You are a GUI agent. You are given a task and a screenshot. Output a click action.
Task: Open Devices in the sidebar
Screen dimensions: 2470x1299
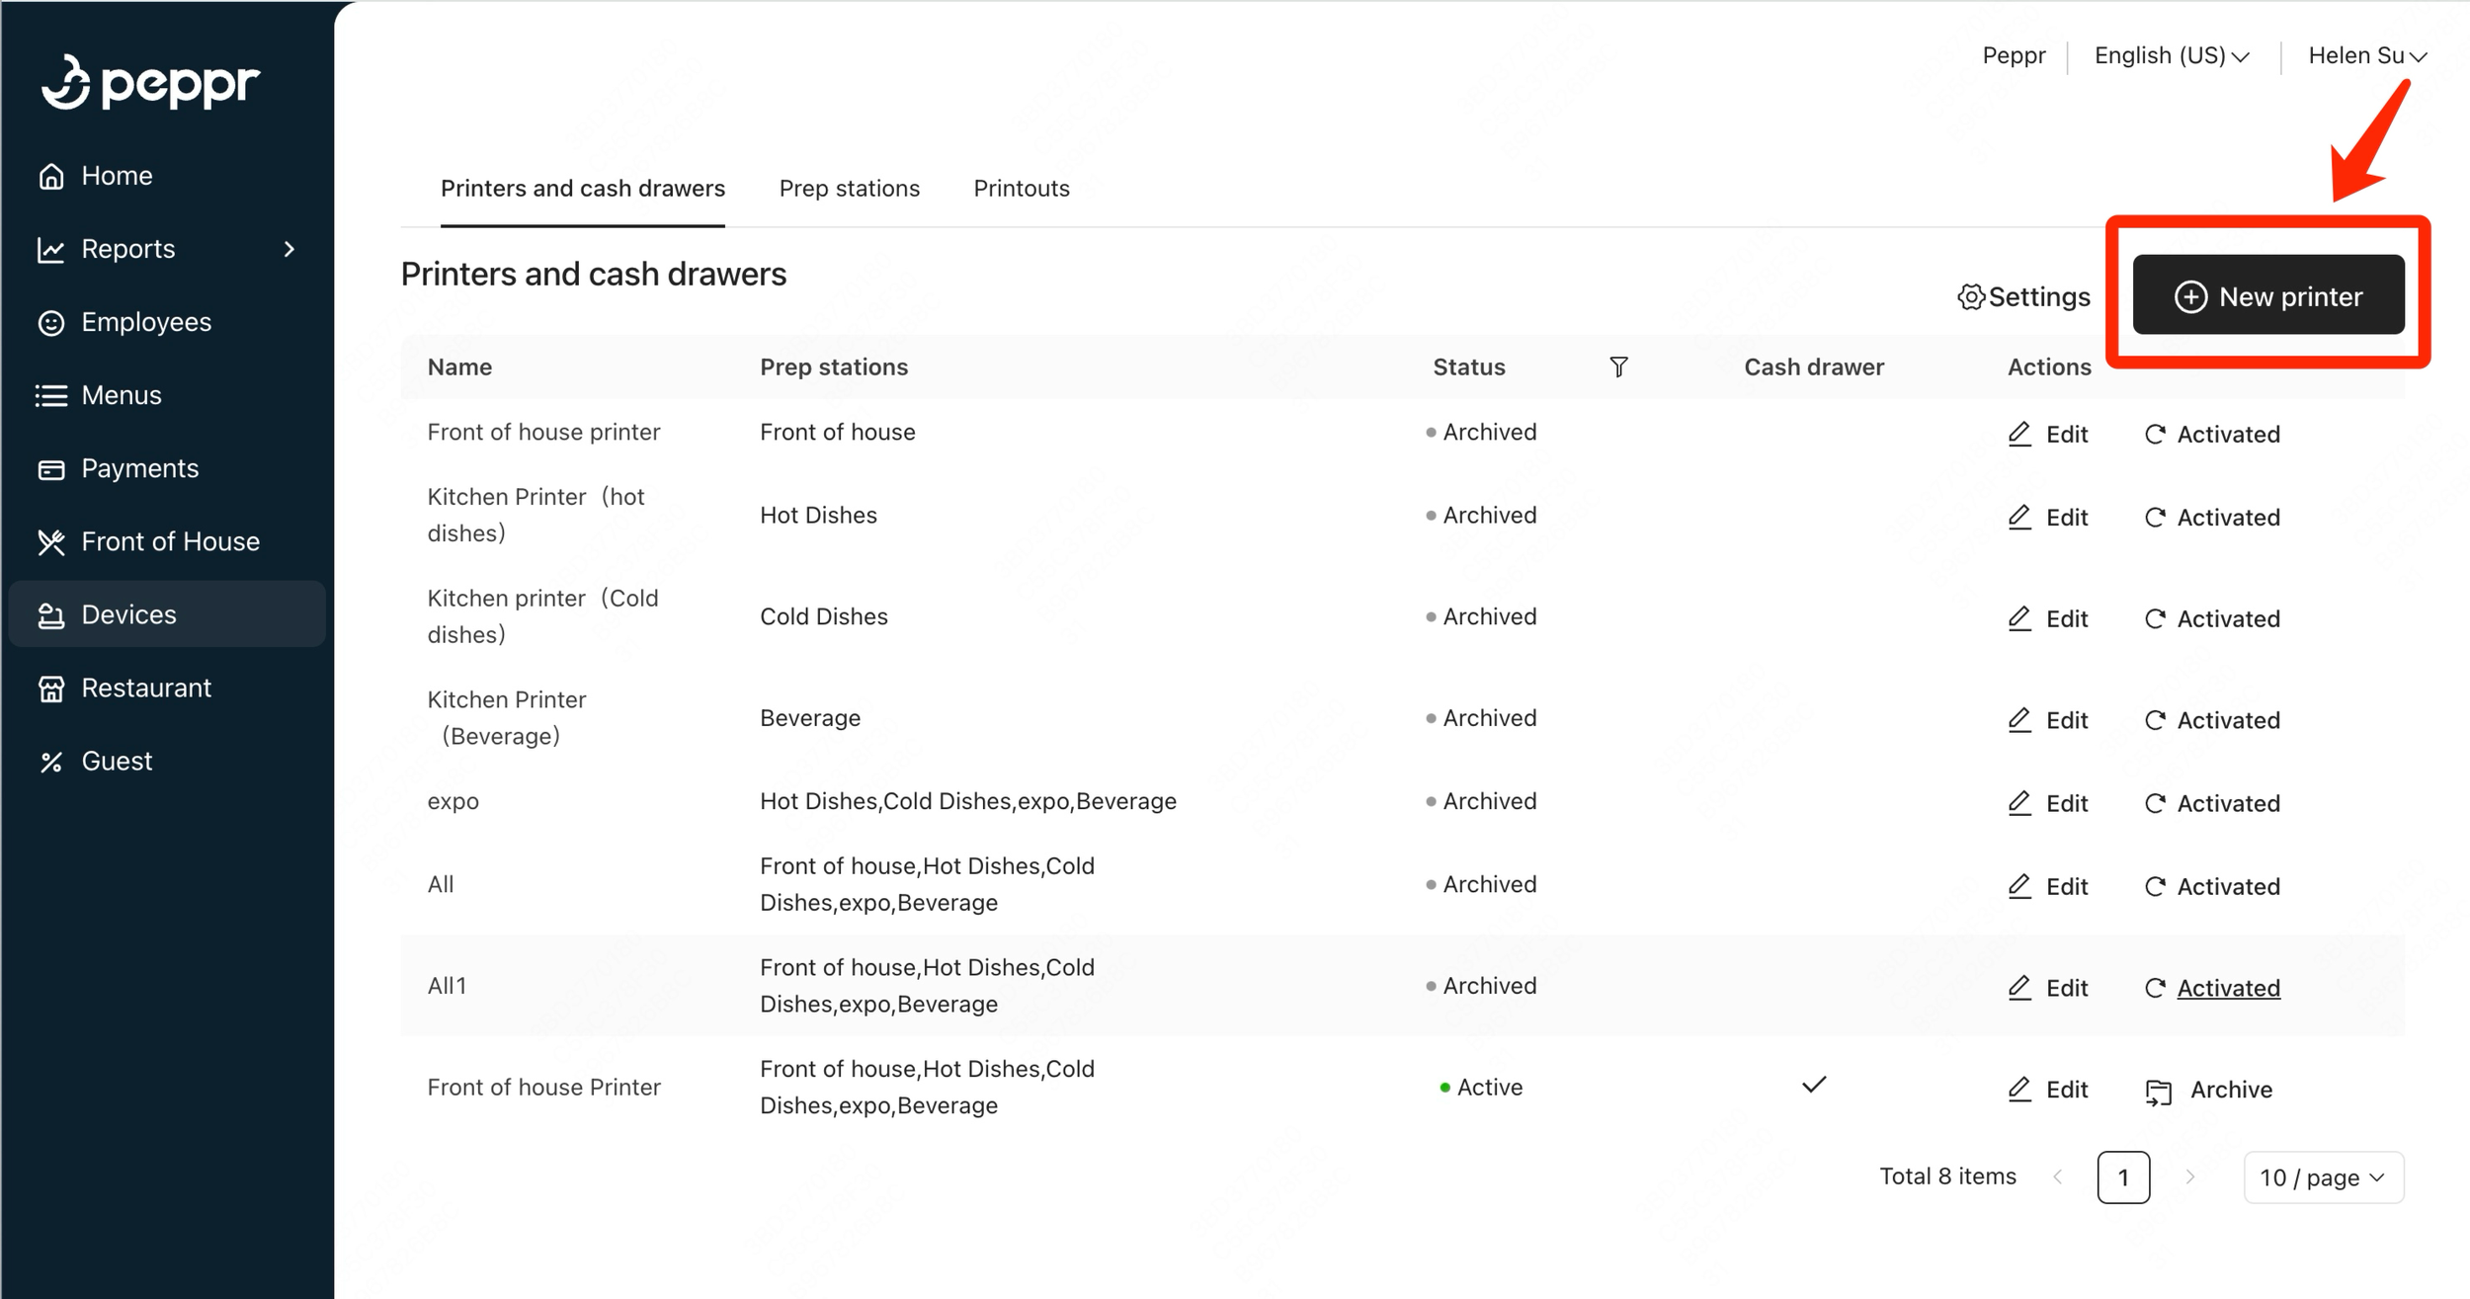point(128,614)
